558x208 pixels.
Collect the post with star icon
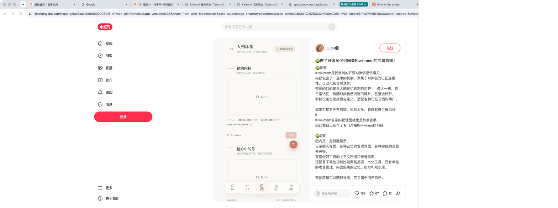372,193
